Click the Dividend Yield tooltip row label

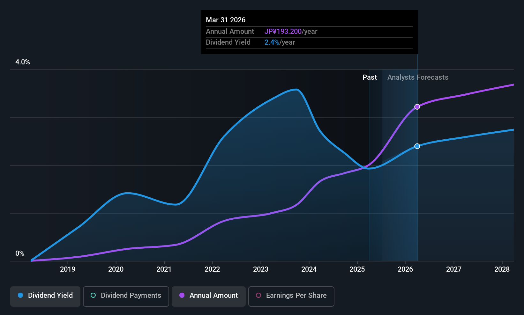point(228,42)
